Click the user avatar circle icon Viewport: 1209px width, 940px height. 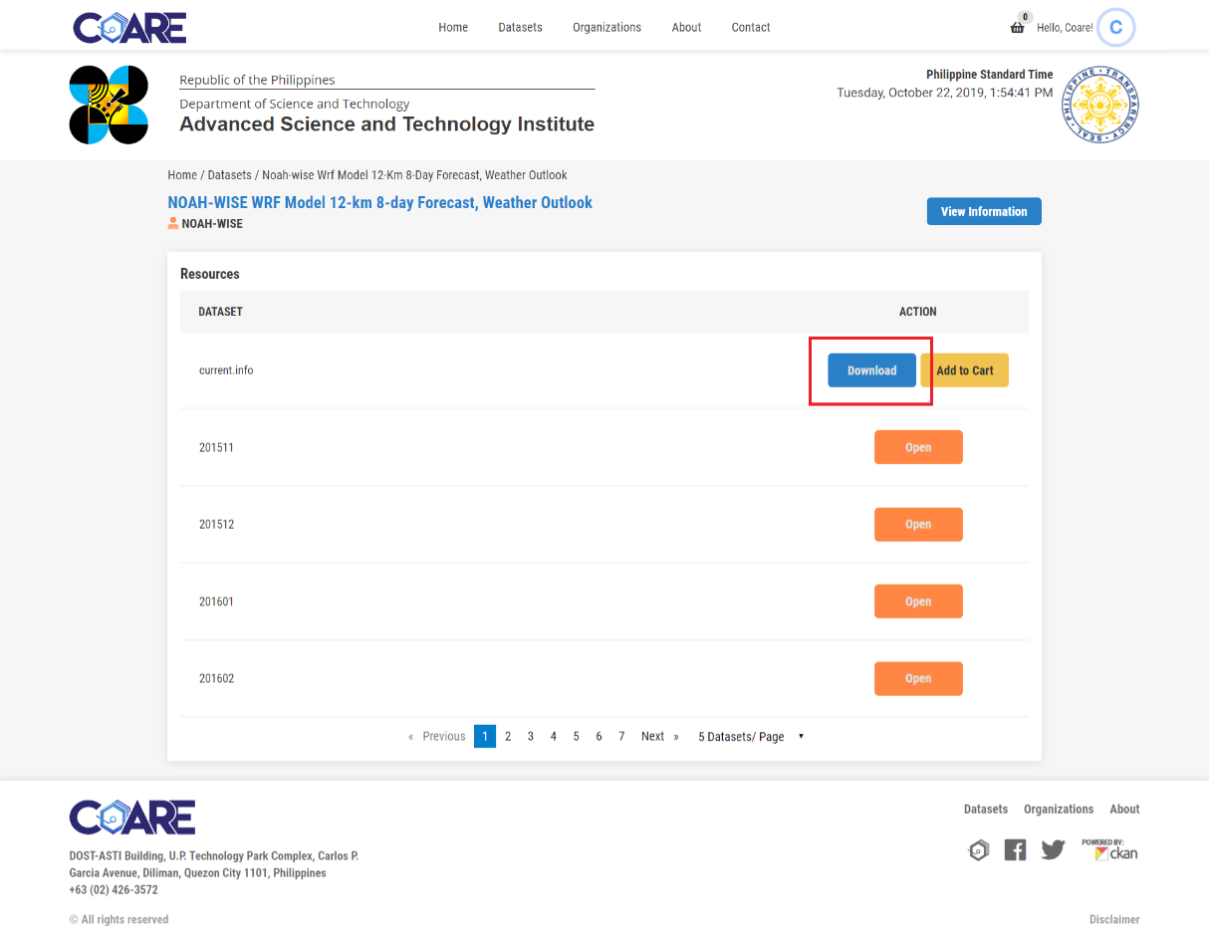coord(1115,27)
